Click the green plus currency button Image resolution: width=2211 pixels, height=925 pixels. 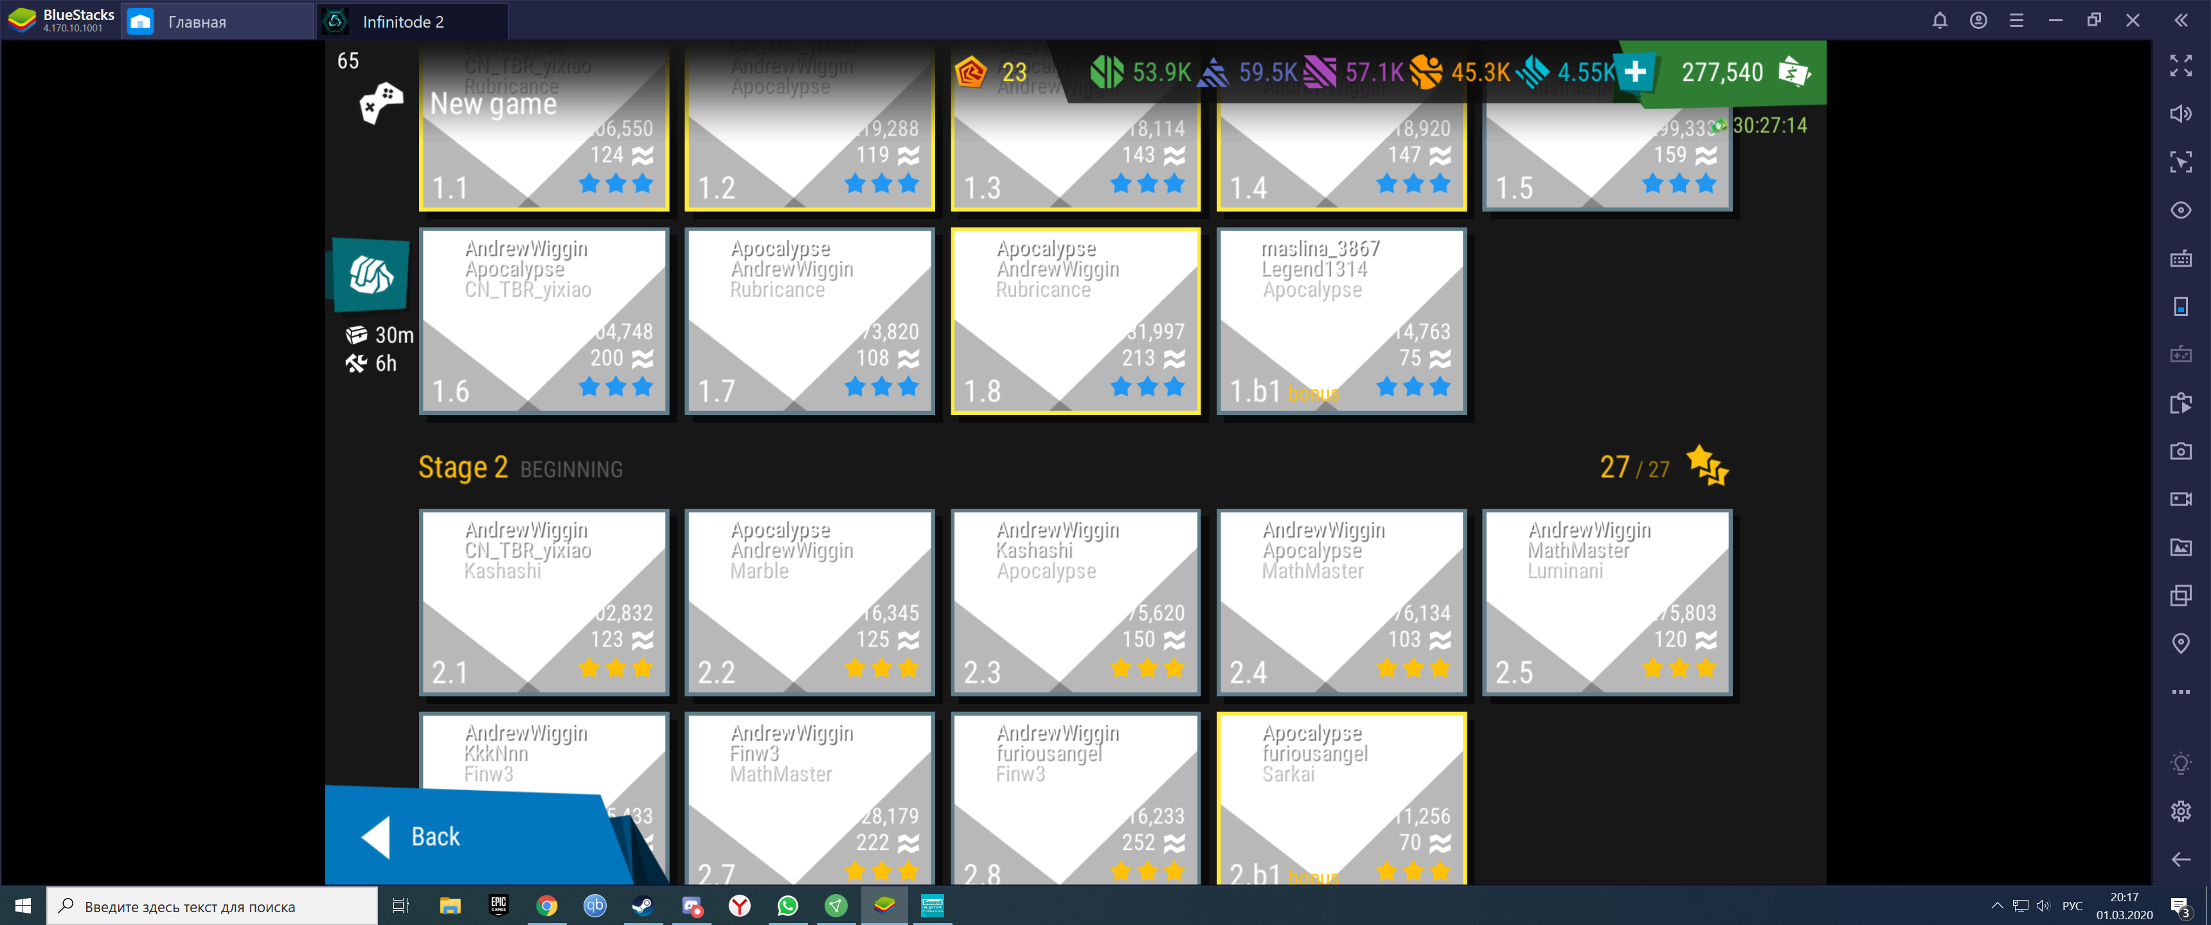pyautogui.click(x=1635, y=72)
